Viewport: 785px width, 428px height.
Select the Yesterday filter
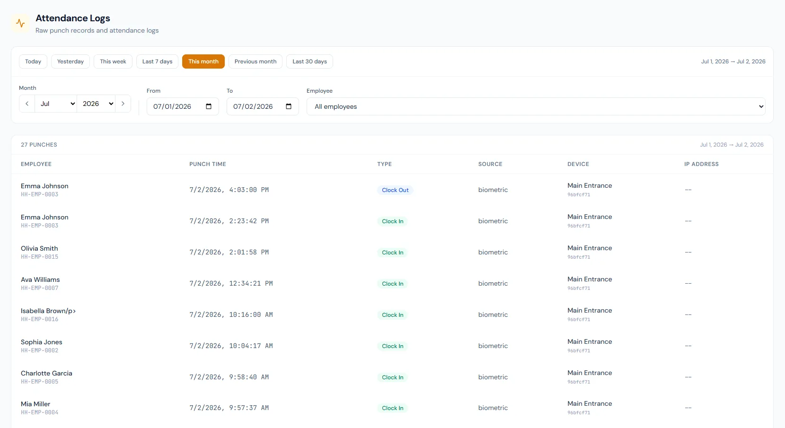pos(71,61)
